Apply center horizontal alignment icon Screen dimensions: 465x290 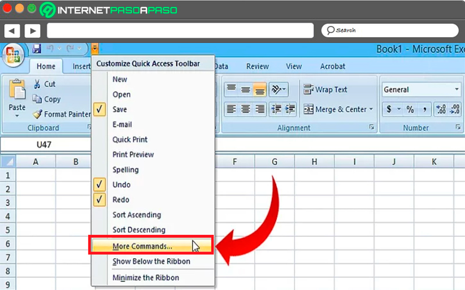[x=245, y=109]
